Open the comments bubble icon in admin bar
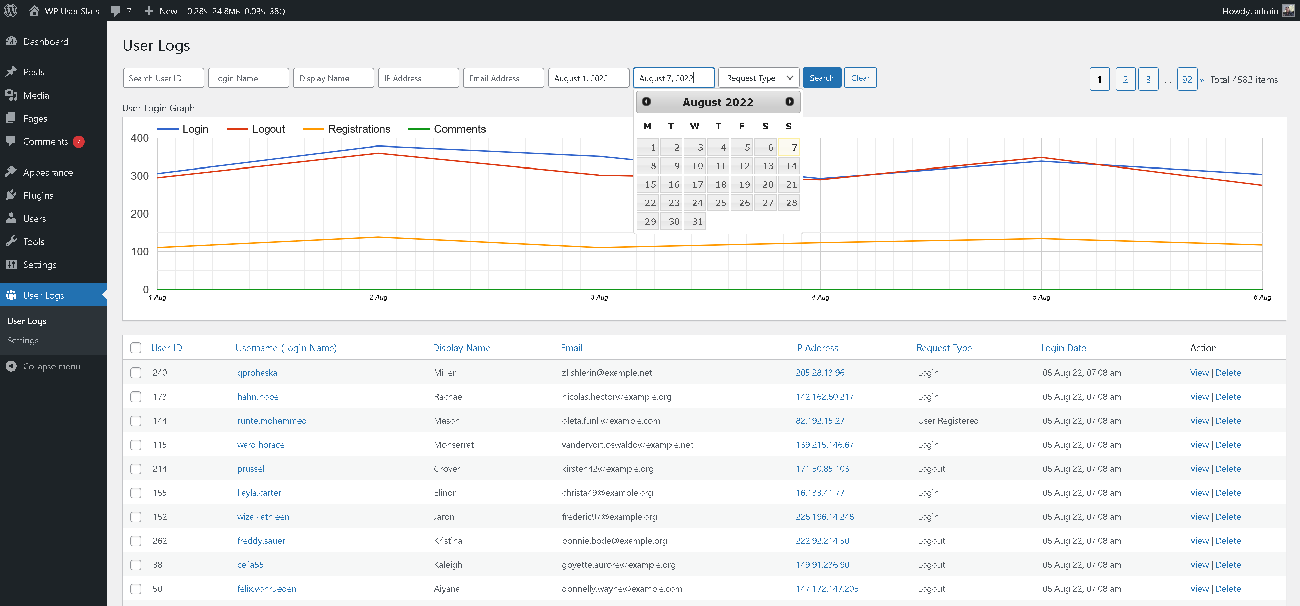The width and height of the screenshot is (1300, 606). coord(116,10)
